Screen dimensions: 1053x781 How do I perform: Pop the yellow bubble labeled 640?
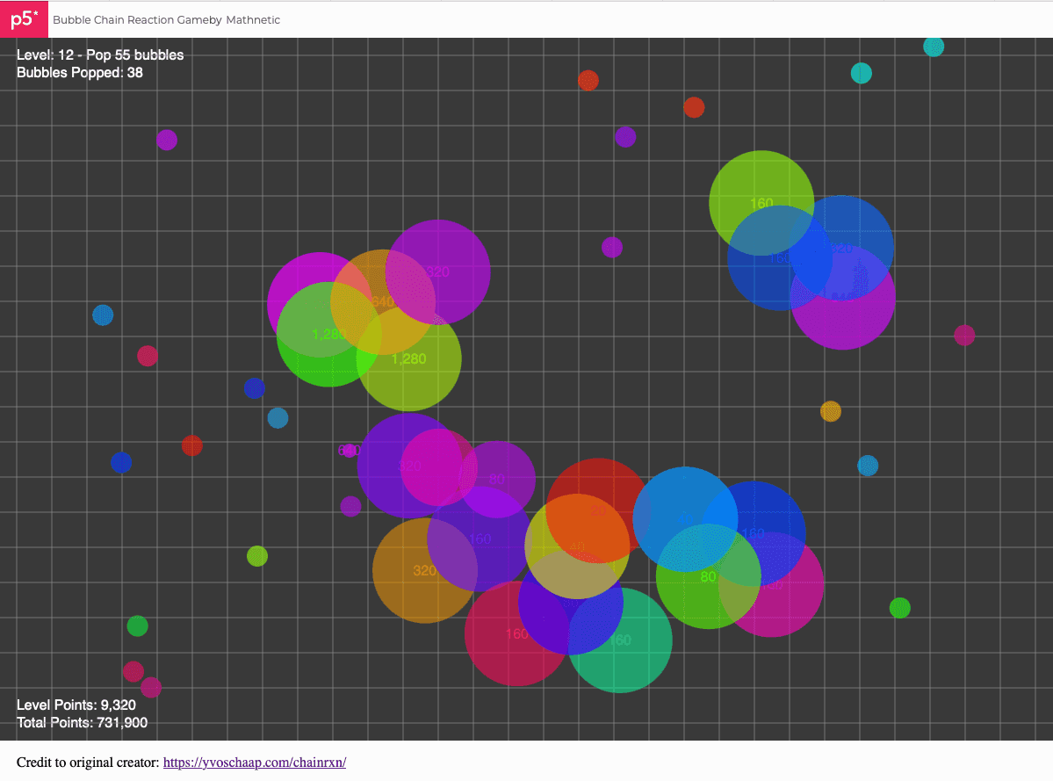tap(382, 301)
